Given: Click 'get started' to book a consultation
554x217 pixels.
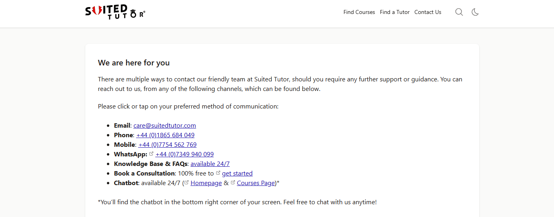Looking at the screenshot, I should (237, 173).
